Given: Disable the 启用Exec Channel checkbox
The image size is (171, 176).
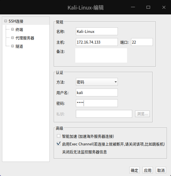Looking at the screenshot, I should (x=59, y=144).
